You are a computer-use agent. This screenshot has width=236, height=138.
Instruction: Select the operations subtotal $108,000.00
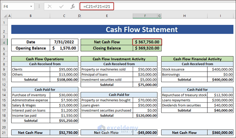(x=64, y=79)
